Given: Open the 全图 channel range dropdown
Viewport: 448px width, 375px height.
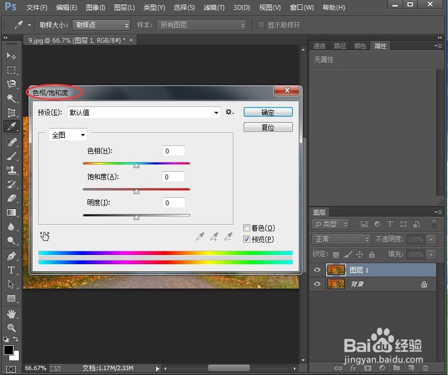Looking at the screenshot, I should tap(68, 135).
